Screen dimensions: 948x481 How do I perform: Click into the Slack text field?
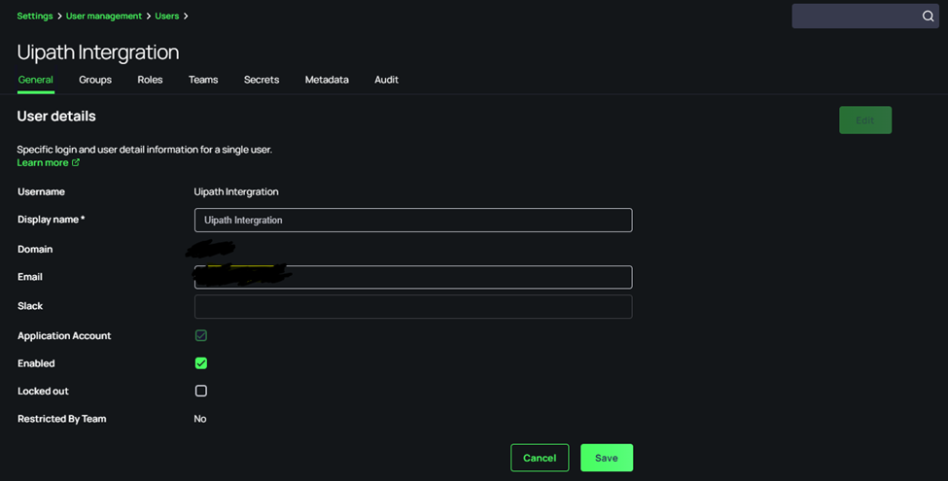click(x=413, y=306)
